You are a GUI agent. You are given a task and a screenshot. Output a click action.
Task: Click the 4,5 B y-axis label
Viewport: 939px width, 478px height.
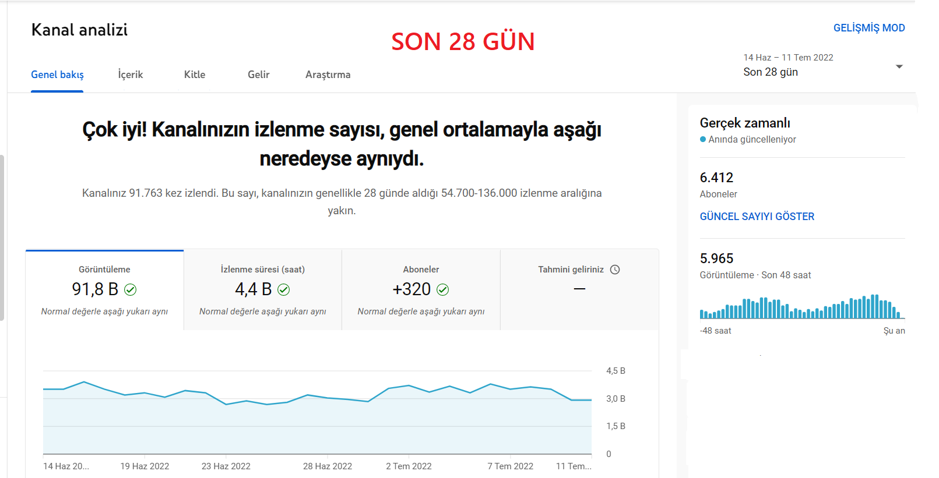point(616,371)
